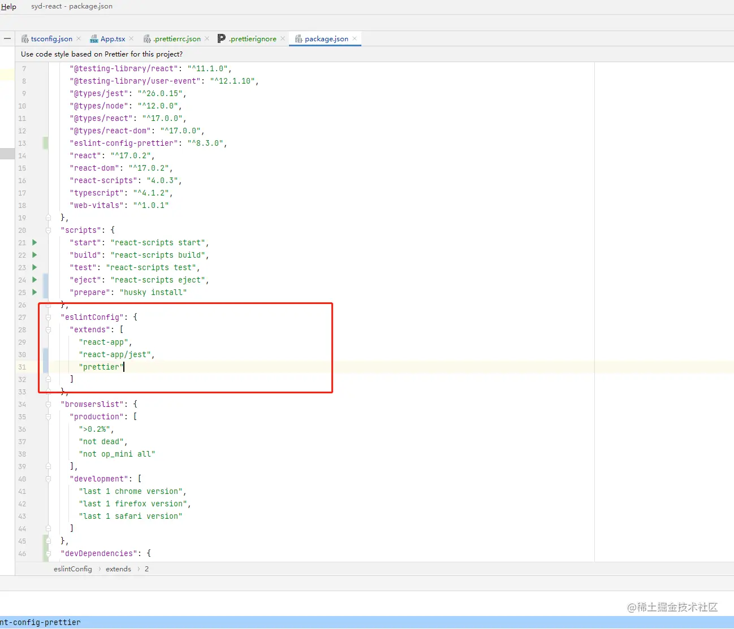
Task: Hide the tool window with minimize dash
Action: (x=7, y=38)
